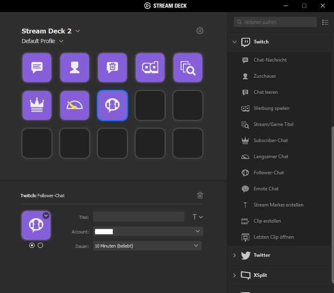
Task: Select the Chat-Nachricht key on the deck
Action: pyautogui.click(x=37, y=68)
